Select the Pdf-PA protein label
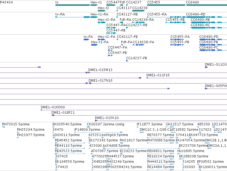Image resolution: width=227 pixels, height=171 pixels. pos(127,42)
